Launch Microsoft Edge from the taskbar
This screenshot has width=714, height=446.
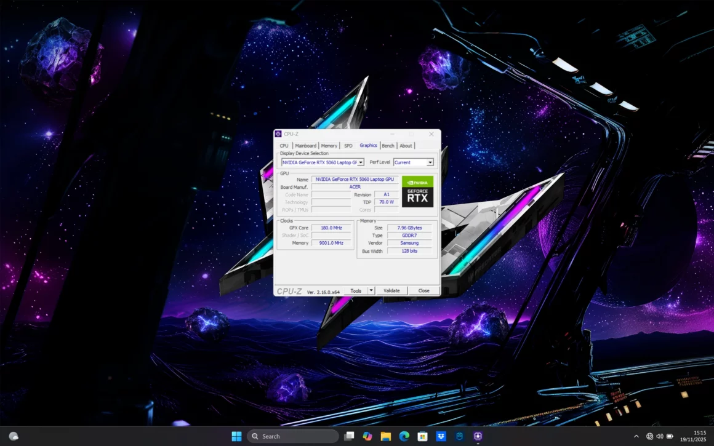[404, 436]
